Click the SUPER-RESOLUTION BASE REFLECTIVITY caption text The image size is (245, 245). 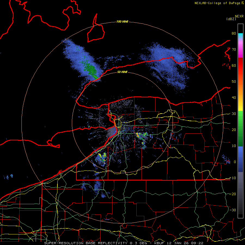point(86,243)
